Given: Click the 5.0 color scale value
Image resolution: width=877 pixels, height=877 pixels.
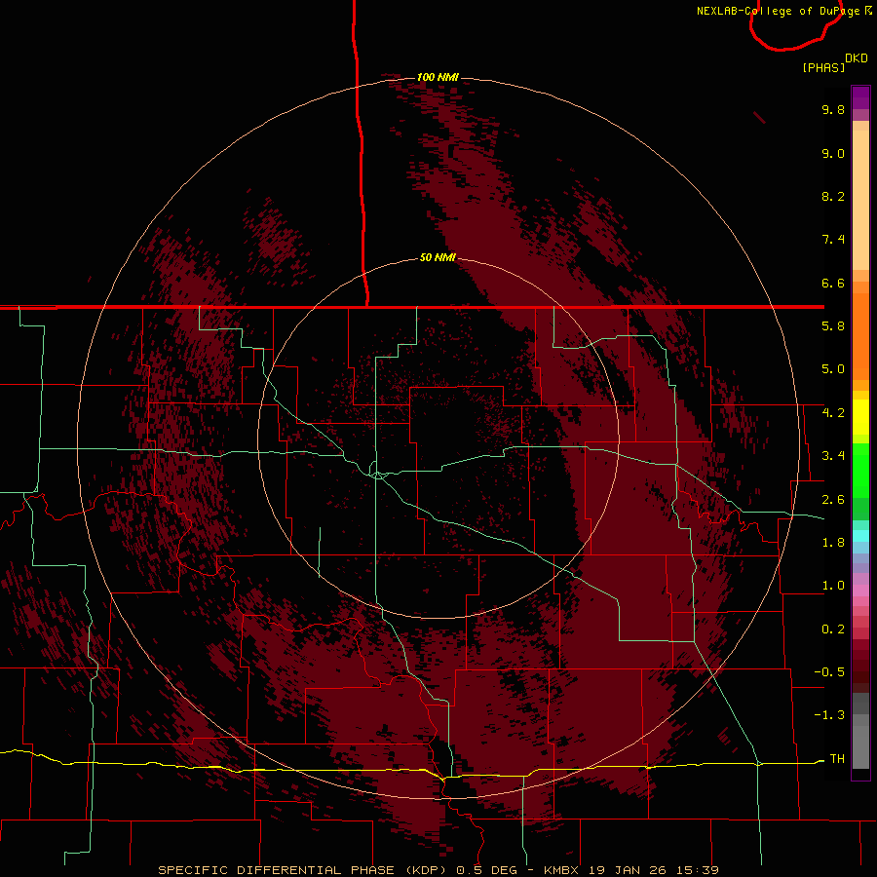Looking at the screenshot, I should (x=833, y=369).
